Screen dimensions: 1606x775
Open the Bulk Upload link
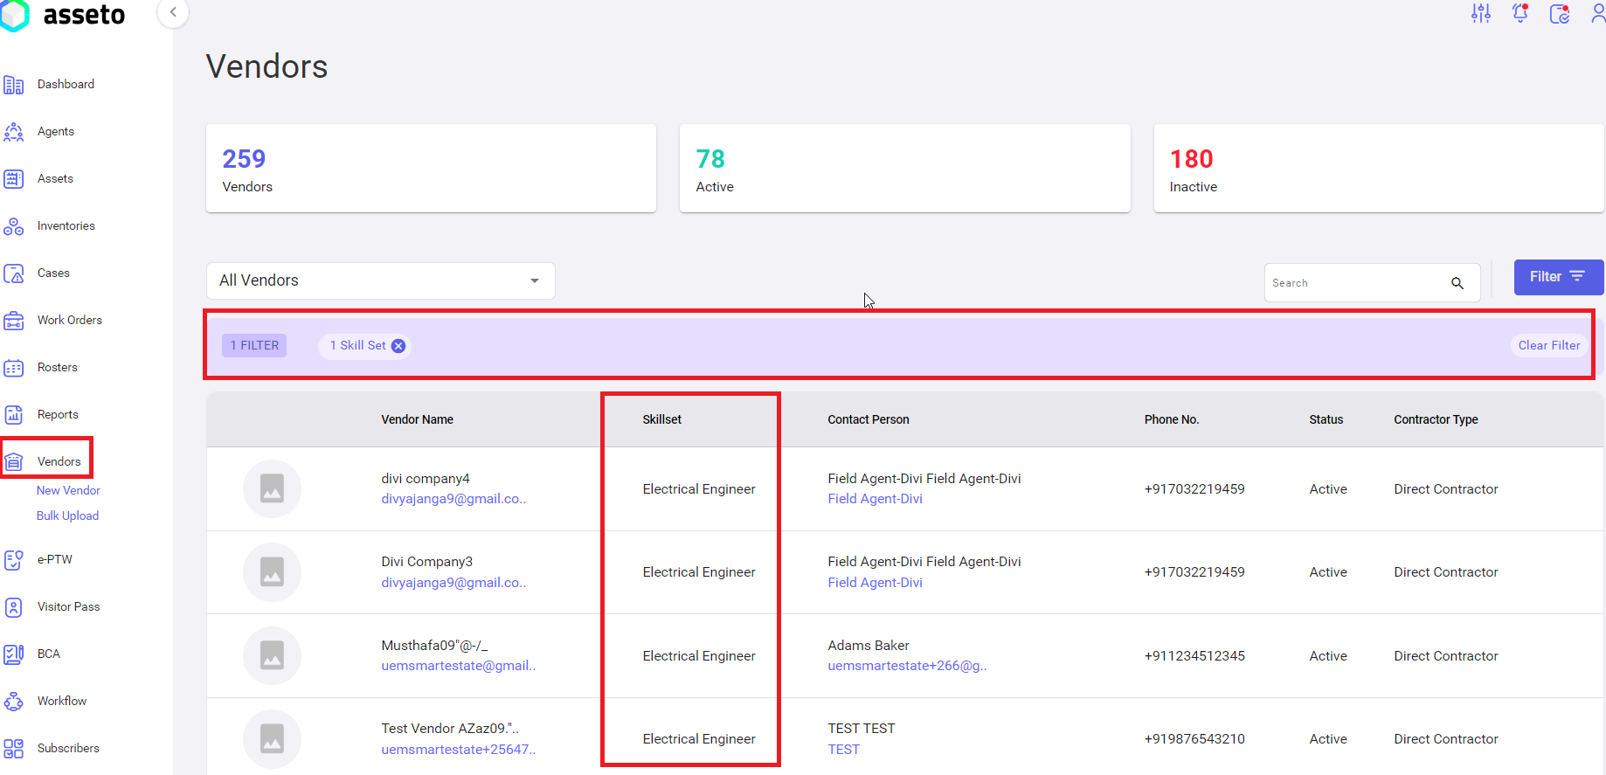pos(67,516)
